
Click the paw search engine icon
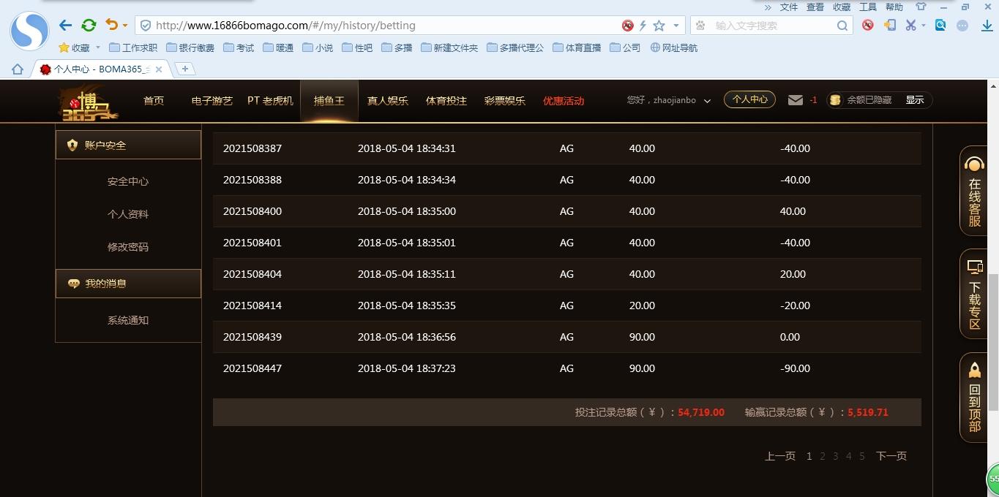[x=700, y=26]
